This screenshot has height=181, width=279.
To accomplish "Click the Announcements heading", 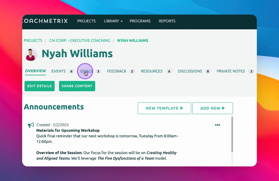I will pos(54,107).
